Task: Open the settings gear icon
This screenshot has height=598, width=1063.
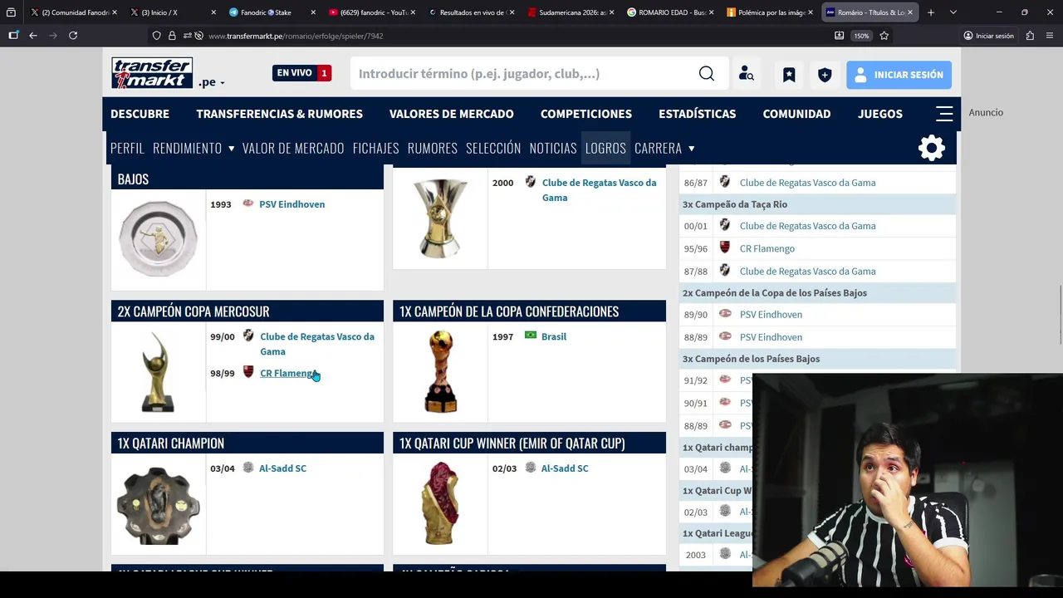Action: (932, 148)
